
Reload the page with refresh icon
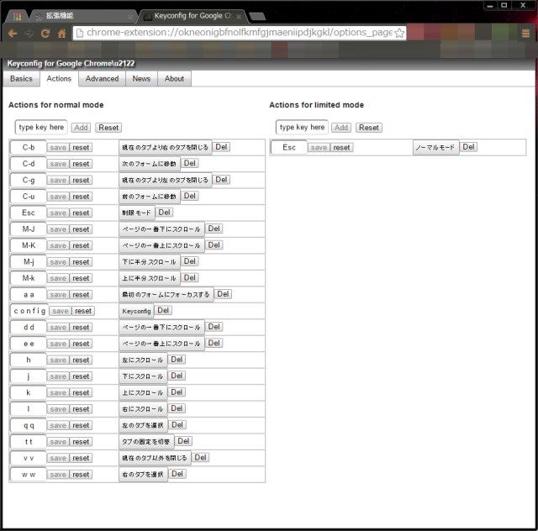point(45,34)
